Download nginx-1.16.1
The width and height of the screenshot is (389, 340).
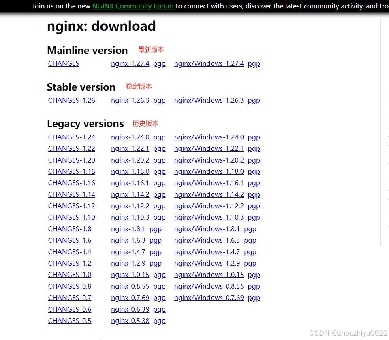pyautogui.click(x=130, y=183)
